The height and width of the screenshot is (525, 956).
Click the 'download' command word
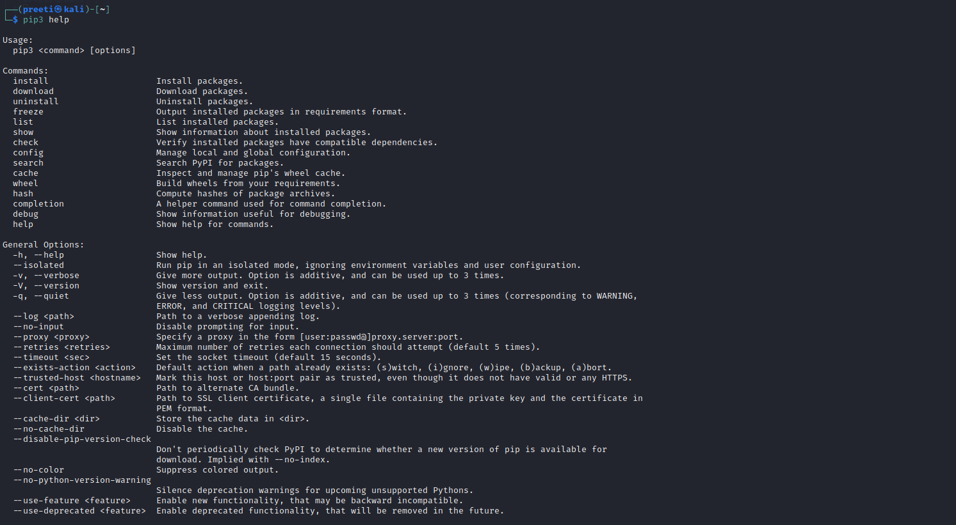pyautogui.click(x=33, y=91)
